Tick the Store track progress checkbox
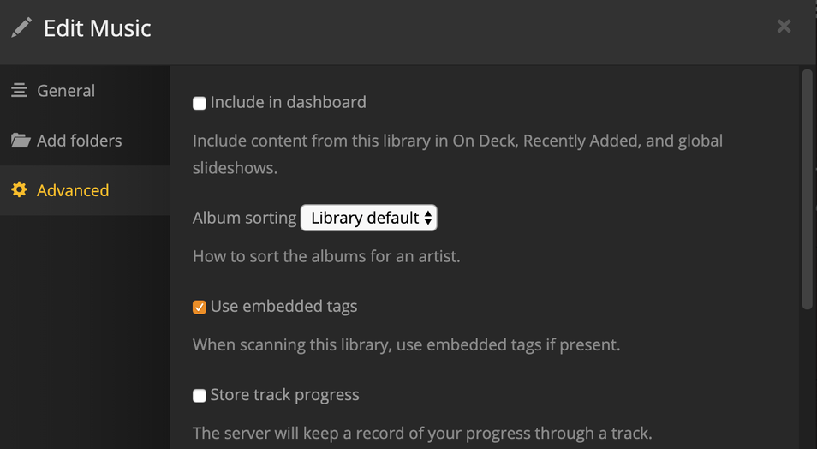Viewport: 817px width, 449px height. coord(200,396)
